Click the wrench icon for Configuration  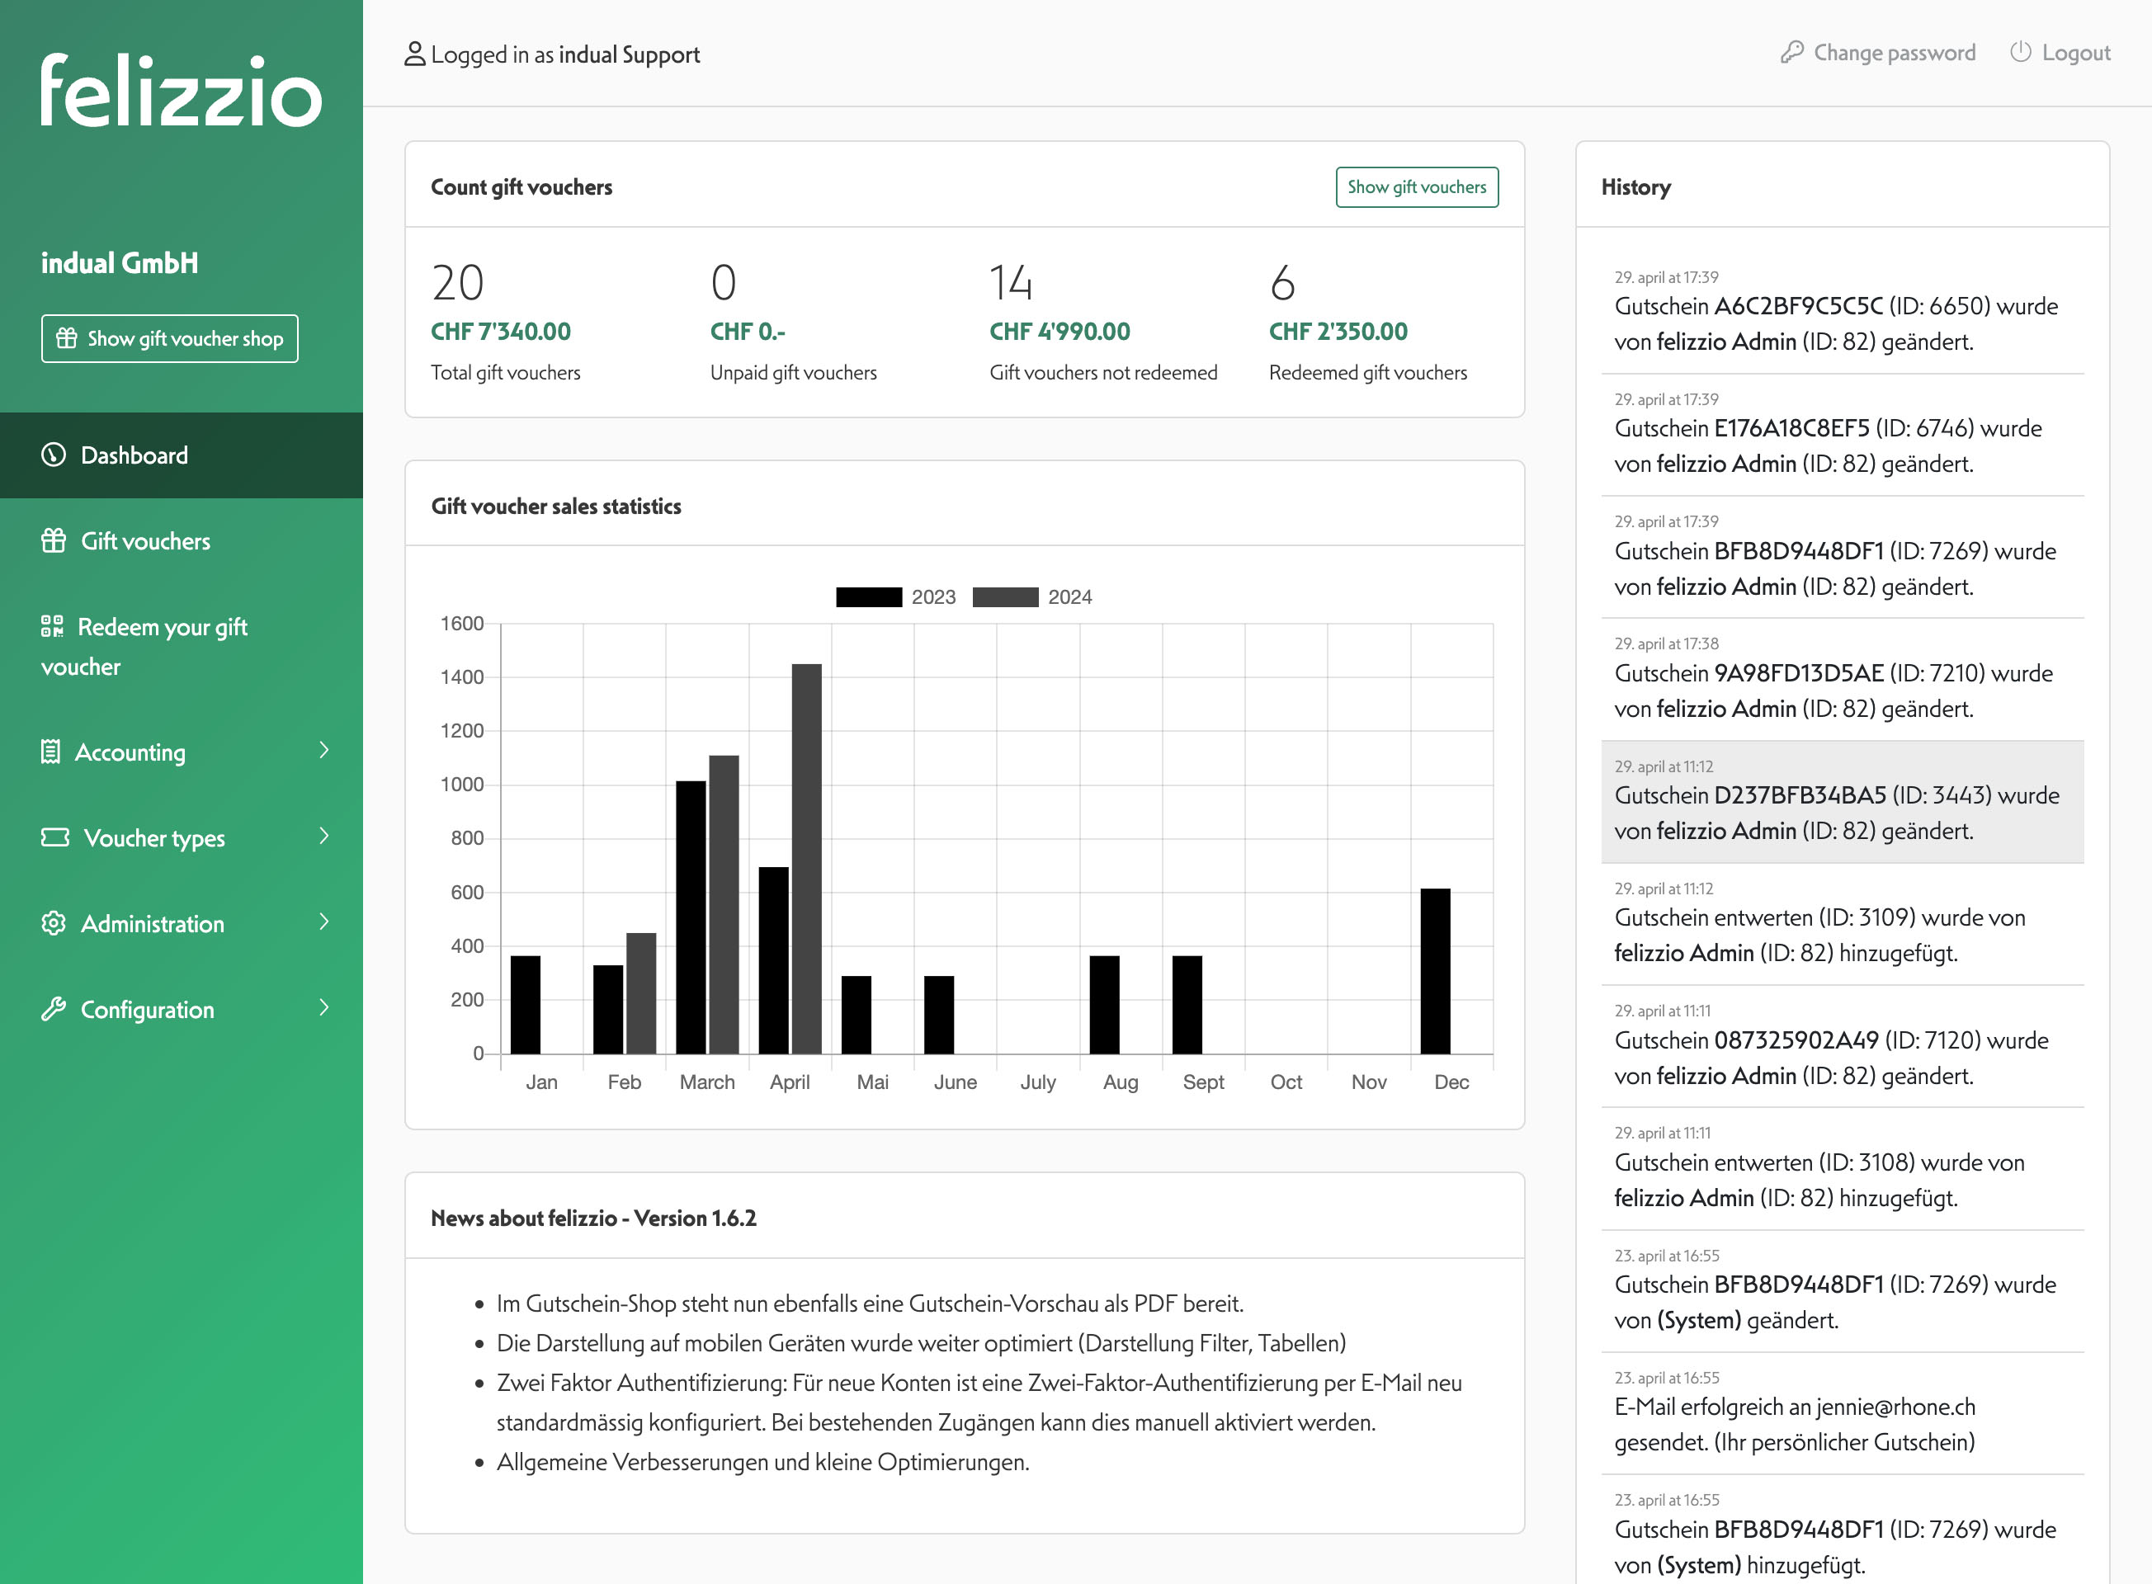coord(54,1009)
